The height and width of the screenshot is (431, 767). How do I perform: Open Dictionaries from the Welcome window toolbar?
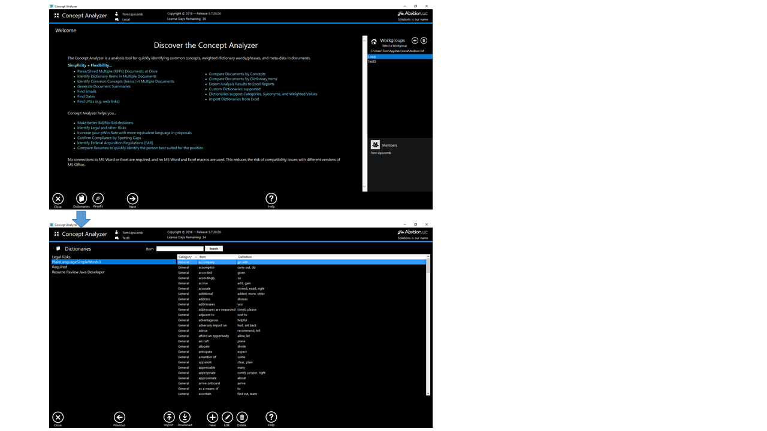click(81, 199)
